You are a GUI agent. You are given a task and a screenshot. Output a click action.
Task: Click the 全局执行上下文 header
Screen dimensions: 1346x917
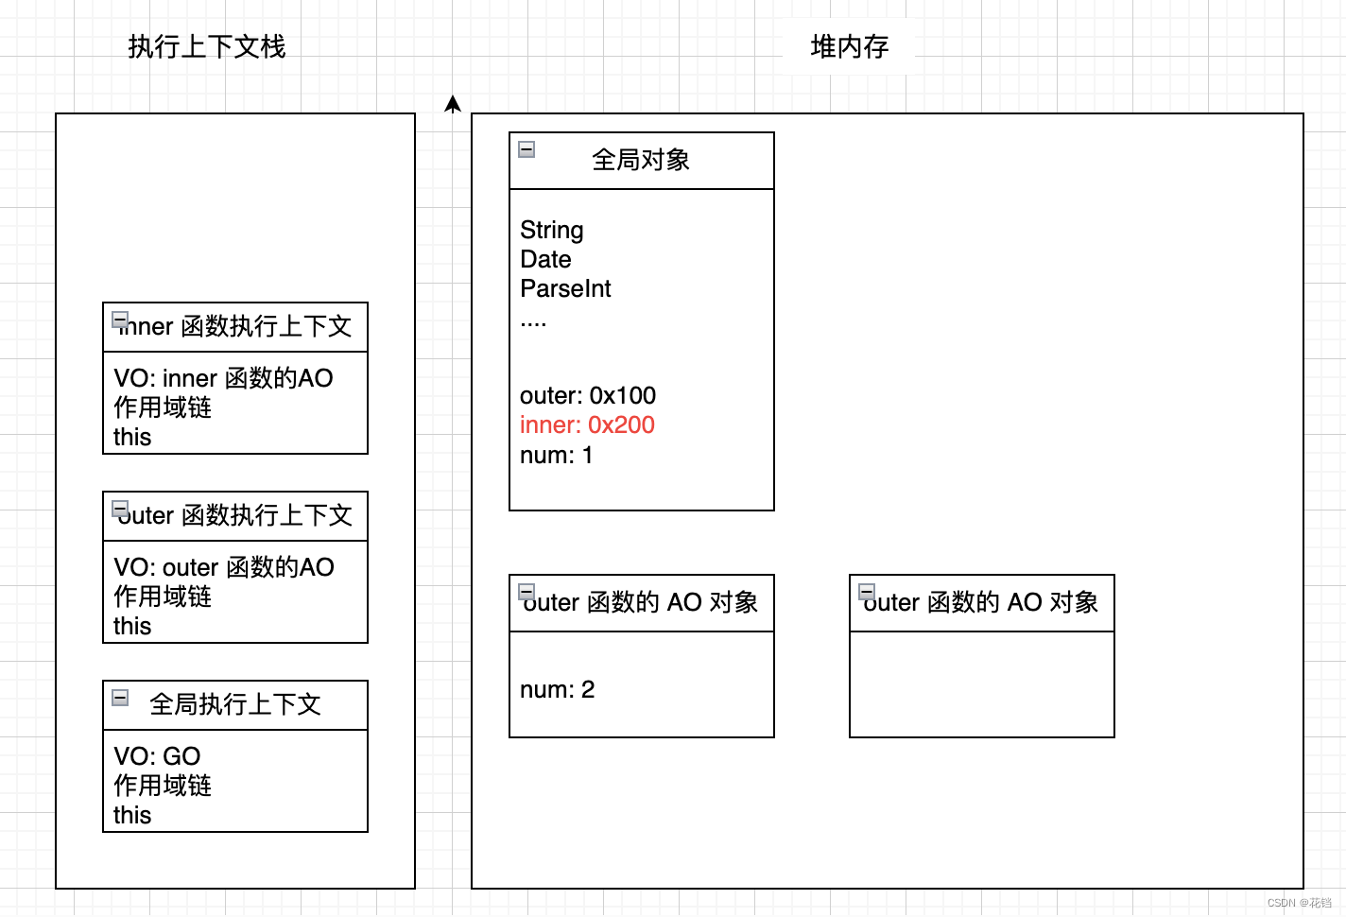pos(235,704)
